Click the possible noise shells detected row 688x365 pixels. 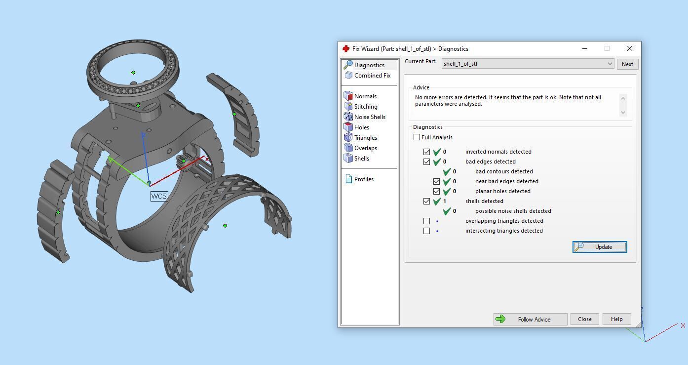(x=497, y=211)
